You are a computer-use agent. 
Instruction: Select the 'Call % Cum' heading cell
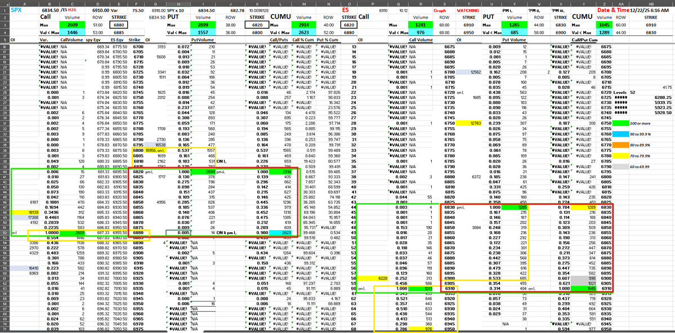click(304, 40)
